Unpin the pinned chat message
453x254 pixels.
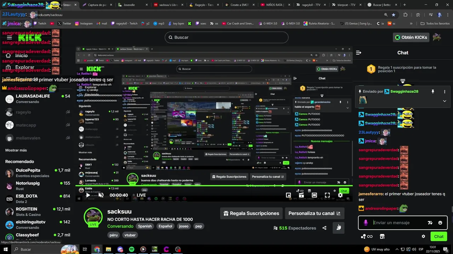tap(432, 91)
